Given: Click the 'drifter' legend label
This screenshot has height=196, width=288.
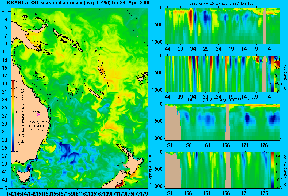Looking at the screenshot, I should [x=37, y=112].
